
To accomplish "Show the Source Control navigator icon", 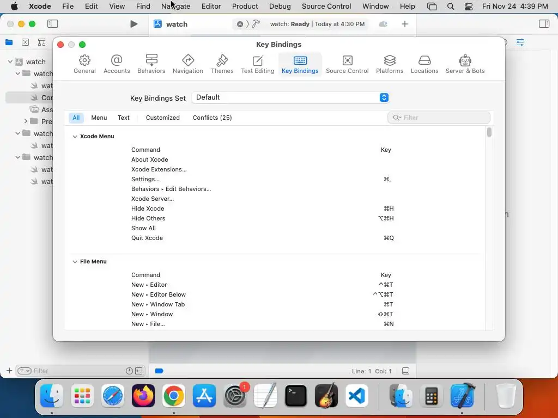I will pos(25,42).
